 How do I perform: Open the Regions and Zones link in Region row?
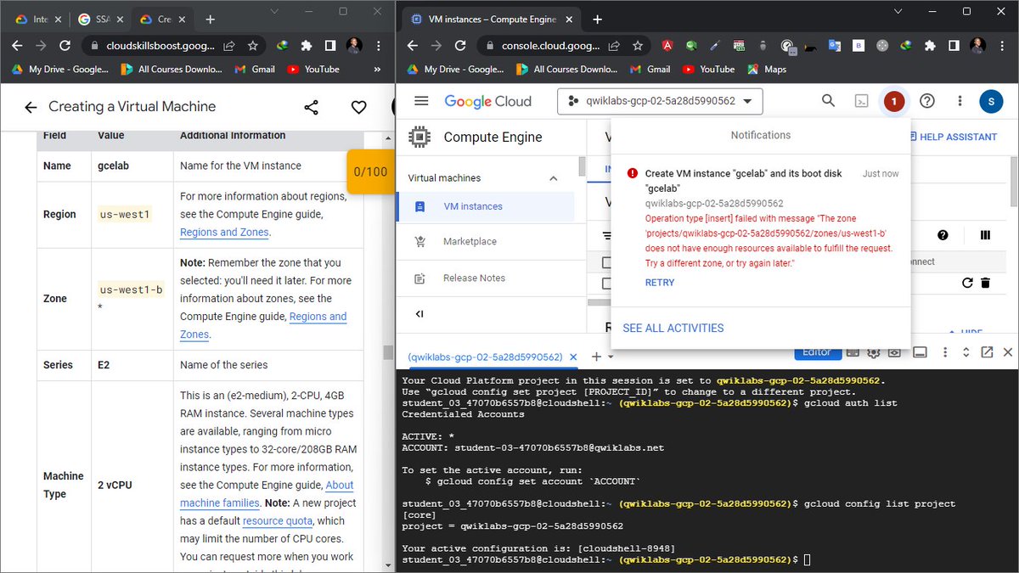(x=224, y=232)
